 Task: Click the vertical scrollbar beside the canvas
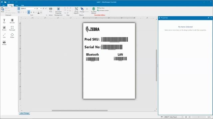tap(156, 65)
